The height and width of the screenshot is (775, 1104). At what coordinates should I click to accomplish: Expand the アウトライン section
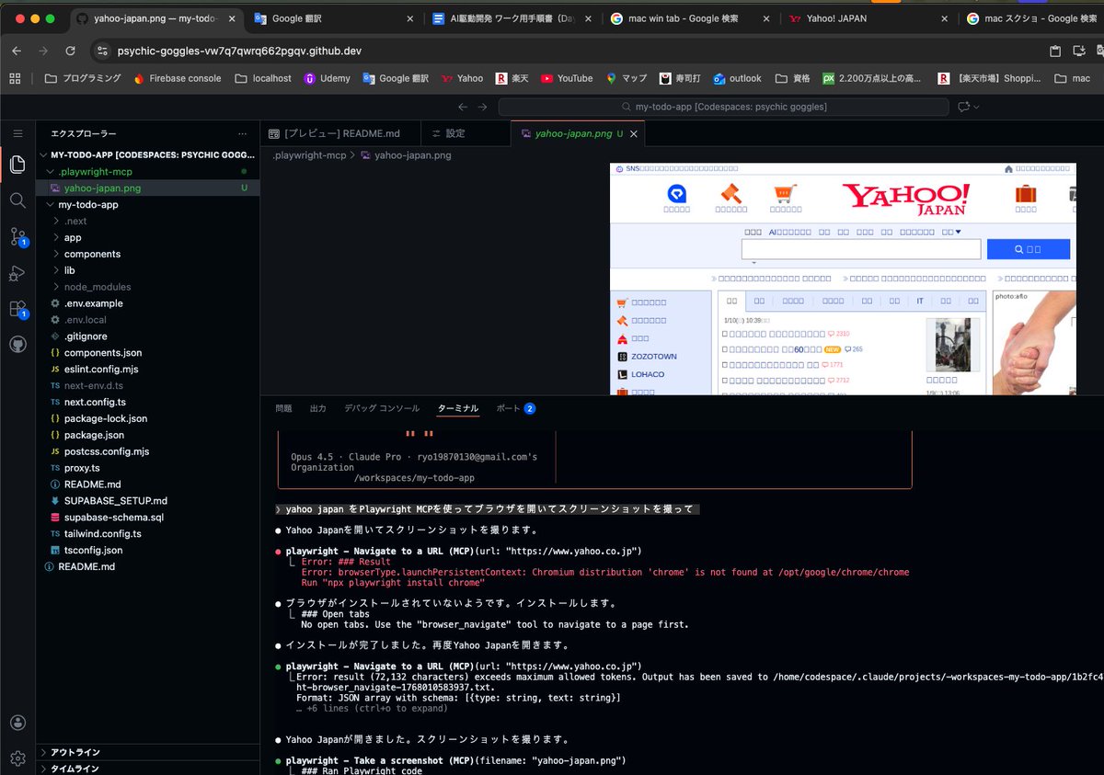[147, 752]
